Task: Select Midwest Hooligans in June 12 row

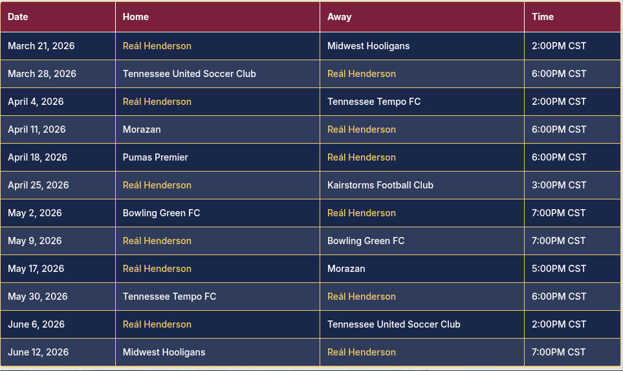Action: click(164, 352)
